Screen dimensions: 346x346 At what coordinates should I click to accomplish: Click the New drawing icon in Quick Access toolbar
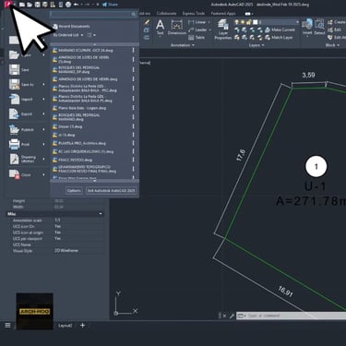(22, 5)
